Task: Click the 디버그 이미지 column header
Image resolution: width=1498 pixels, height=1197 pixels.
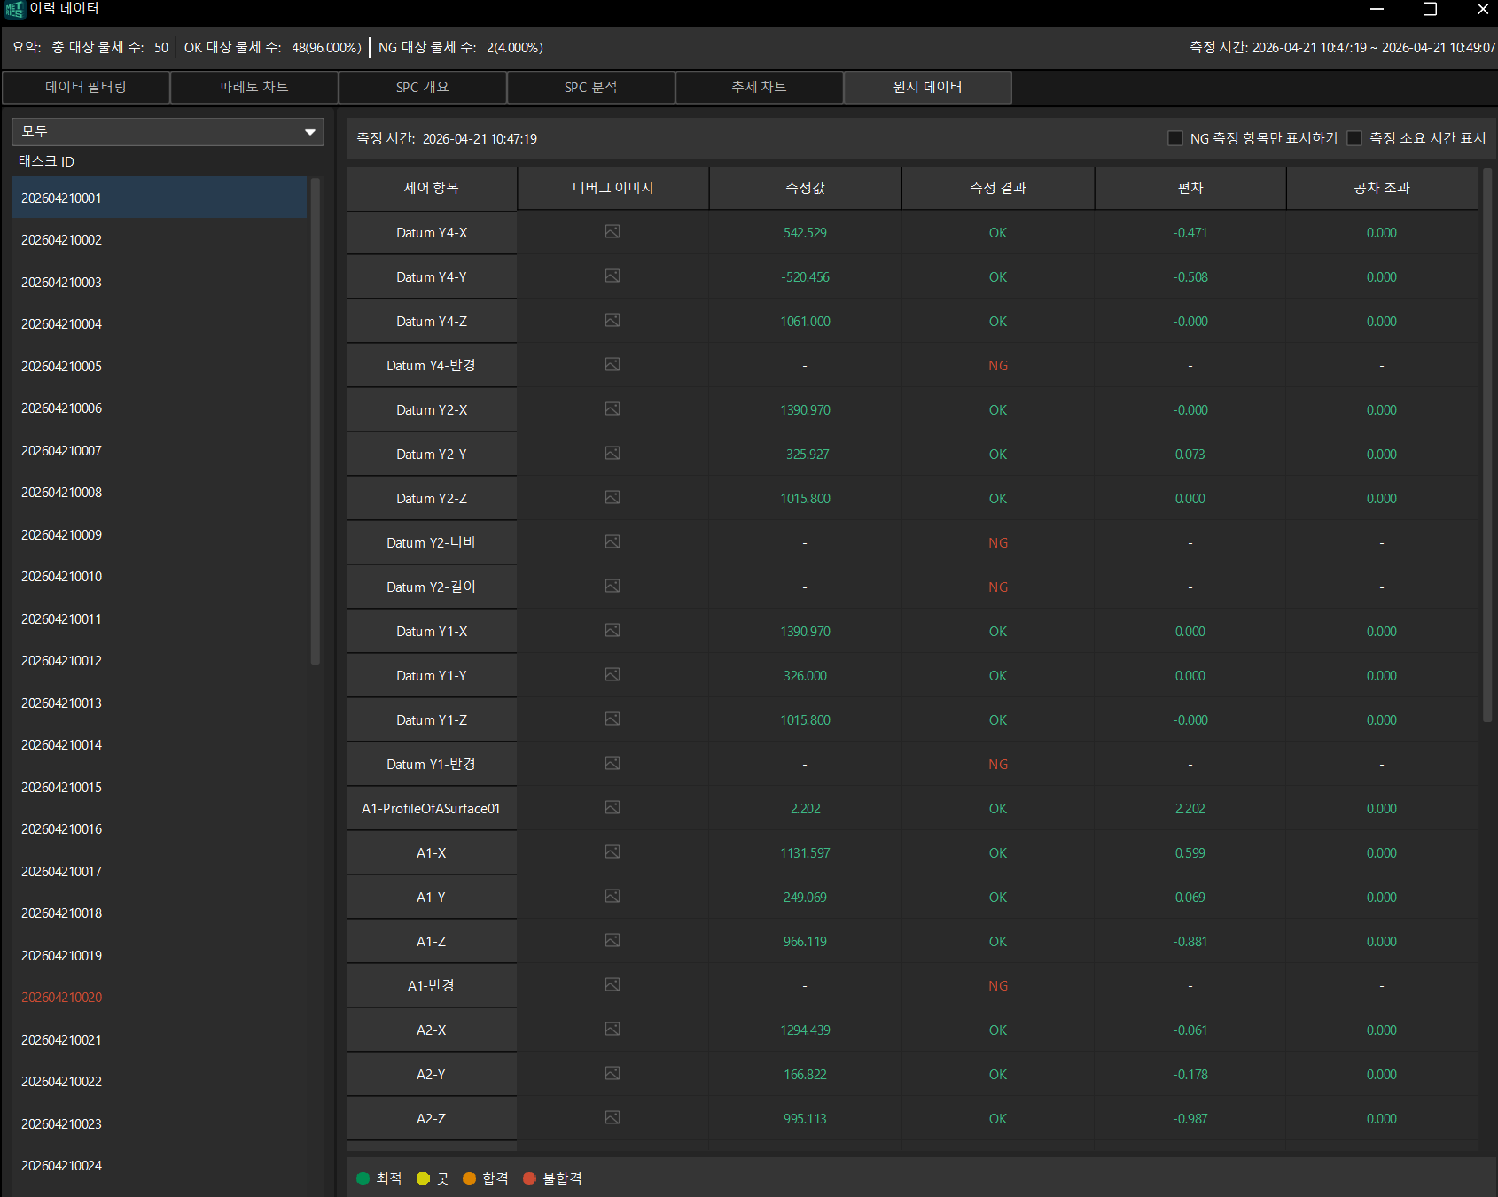Action: point(612,188)
